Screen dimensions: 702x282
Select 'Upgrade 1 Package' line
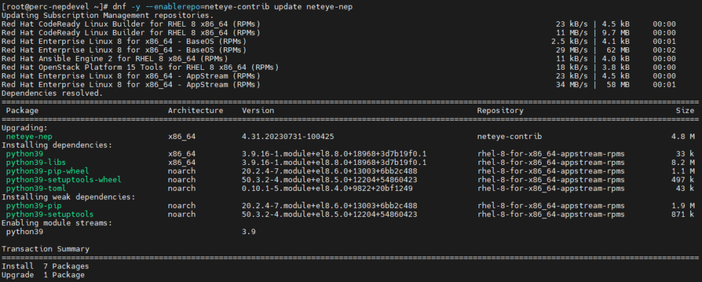click(x=43, y=275)
